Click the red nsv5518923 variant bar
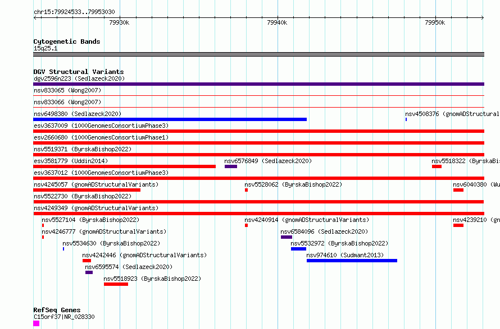The height and width of the screenshot is (329, 500). [x=116, y=284]
